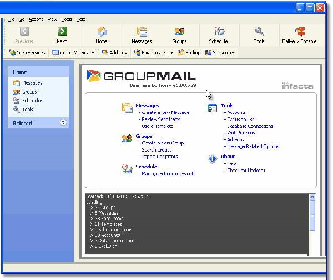
Task: Select Scheduler in the left sidebar
Action: 28,101
